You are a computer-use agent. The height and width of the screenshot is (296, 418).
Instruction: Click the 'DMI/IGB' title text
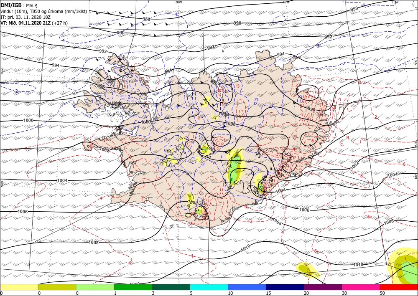tap(11, 5)
